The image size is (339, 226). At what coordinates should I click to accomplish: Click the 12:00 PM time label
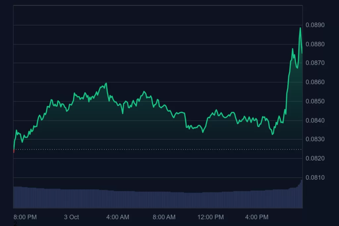point(211,217)
